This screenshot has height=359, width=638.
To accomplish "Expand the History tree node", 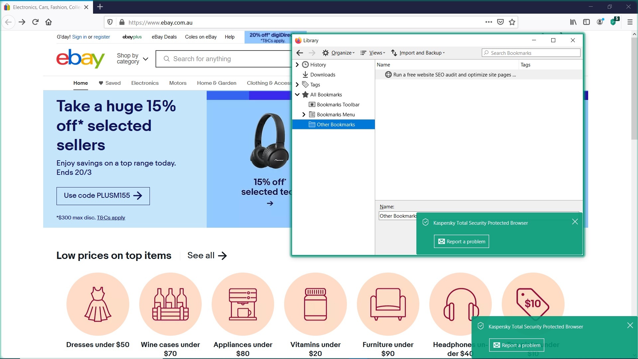I will coord(297,65).
